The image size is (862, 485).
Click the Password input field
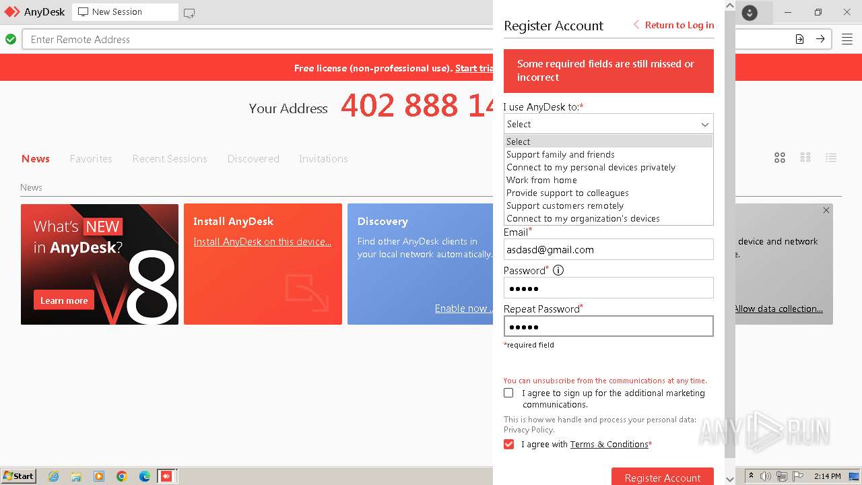pos(609,288)
